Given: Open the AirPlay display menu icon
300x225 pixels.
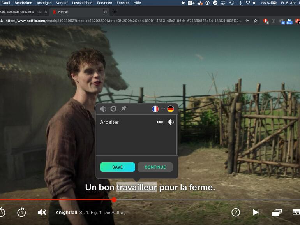Looking at the screenshot, I should coord(223,3).
